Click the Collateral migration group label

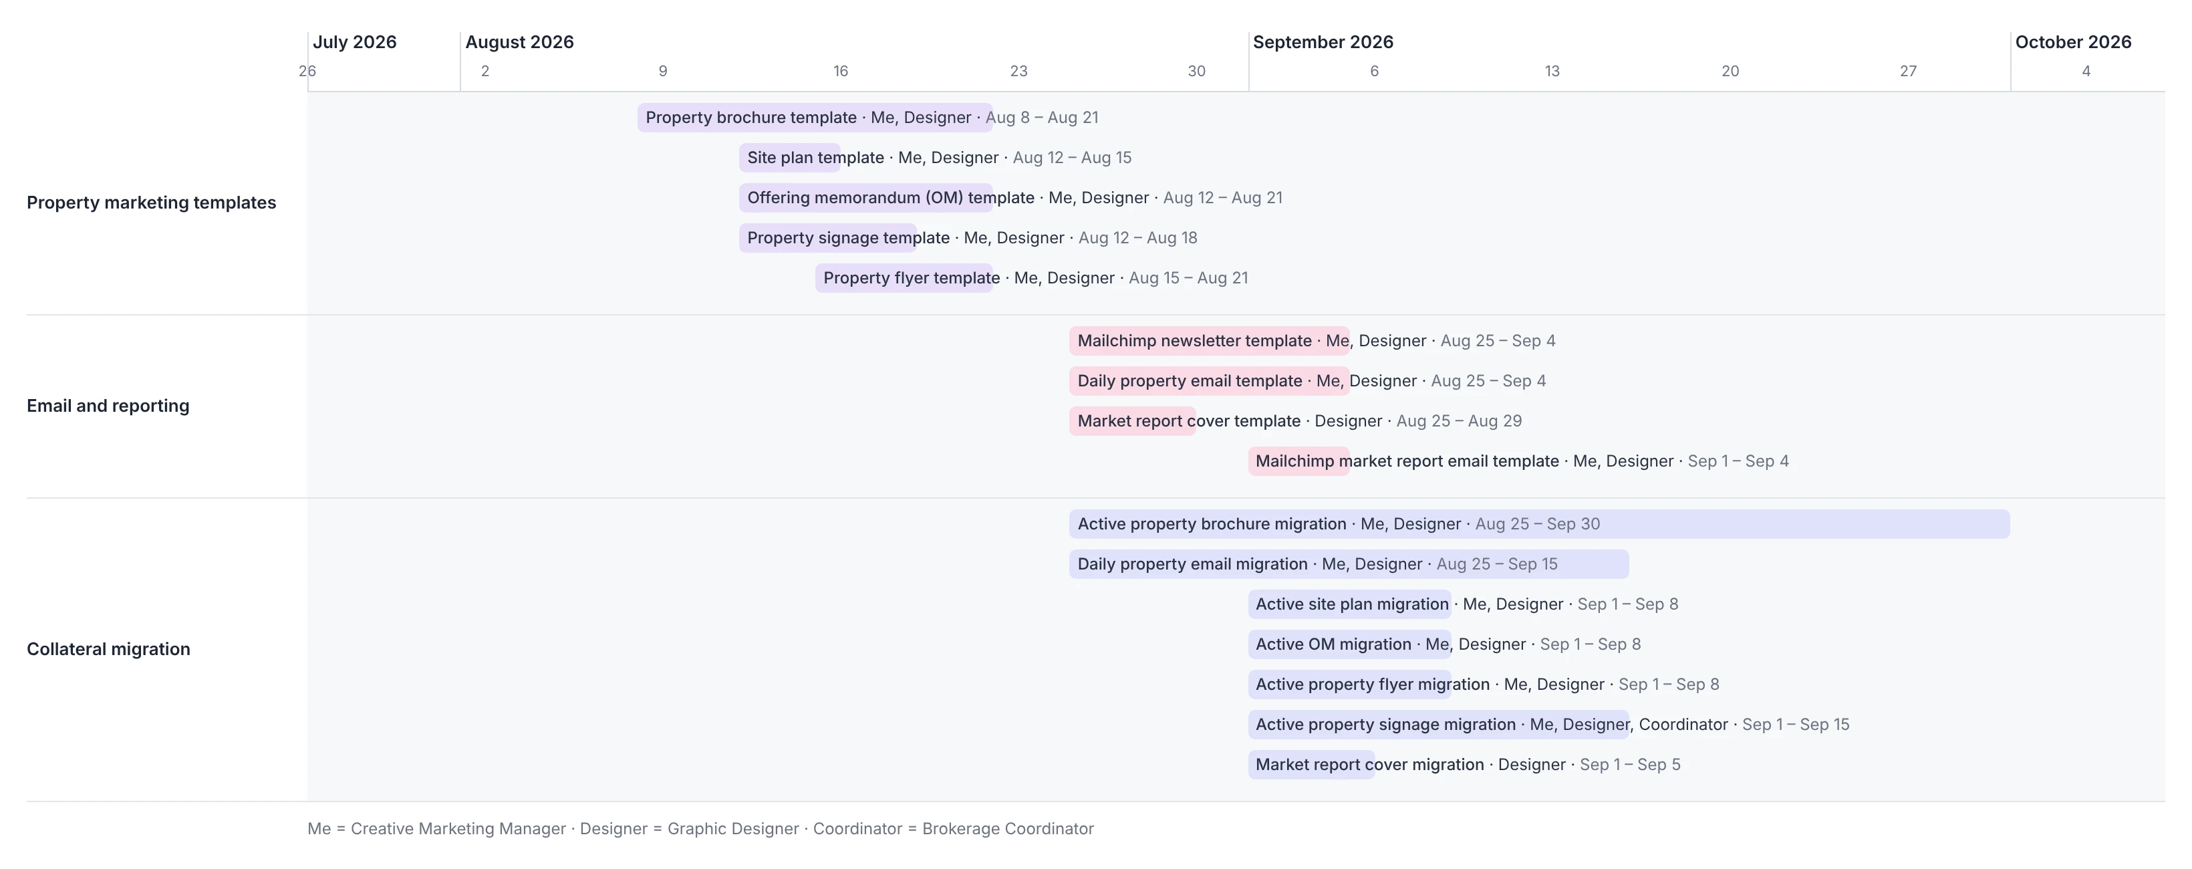pyautogui.click(x=108, y=648)
